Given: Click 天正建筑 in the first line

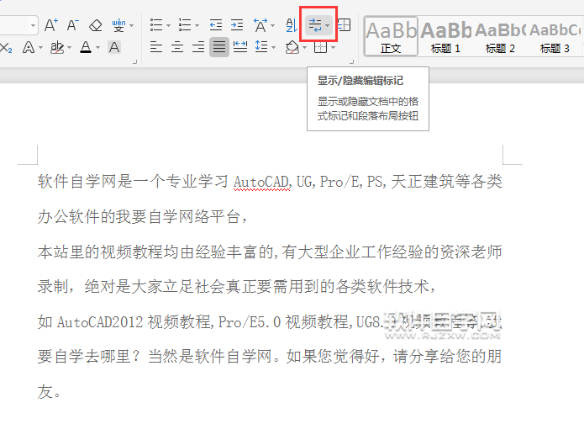Looking at the screenshot, I should (422, 182).
